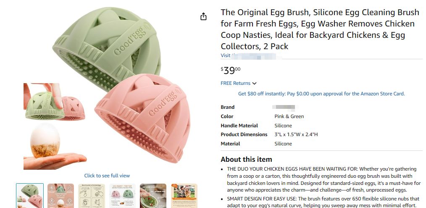Click the Pink & Green color value
Viewport: 426px width, 208px height.
(289, 116)
